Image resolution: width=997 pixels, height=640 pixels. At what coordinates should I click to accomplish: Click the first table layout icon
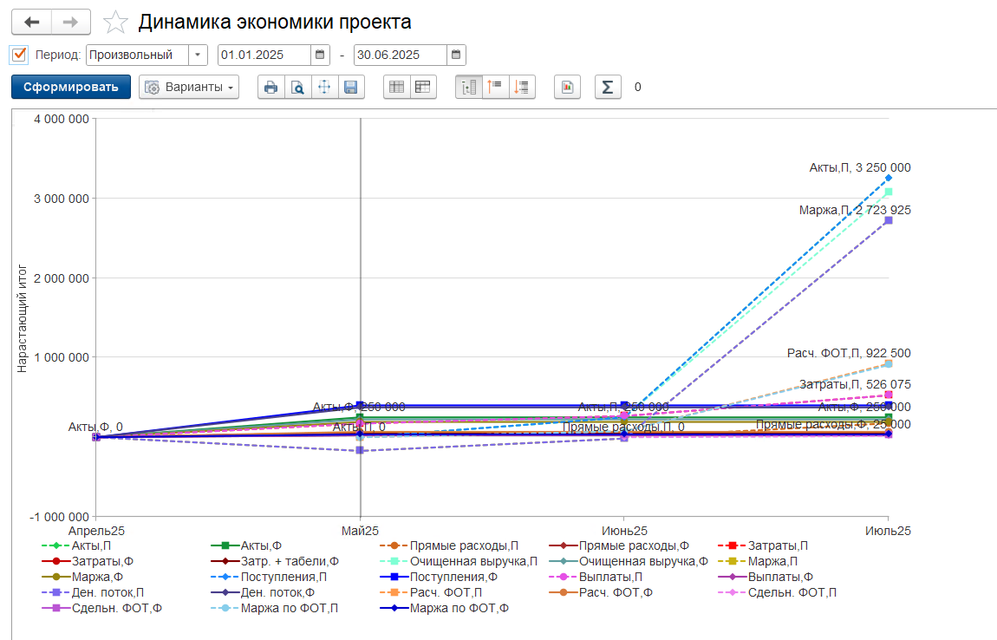397,88
